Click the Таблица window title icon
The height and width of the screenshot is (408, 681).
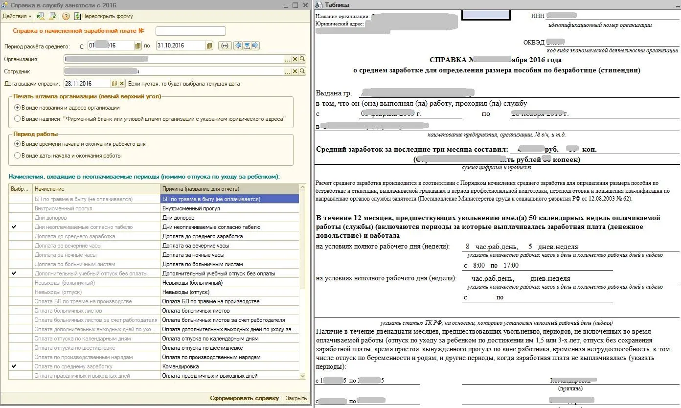[318, 5]
